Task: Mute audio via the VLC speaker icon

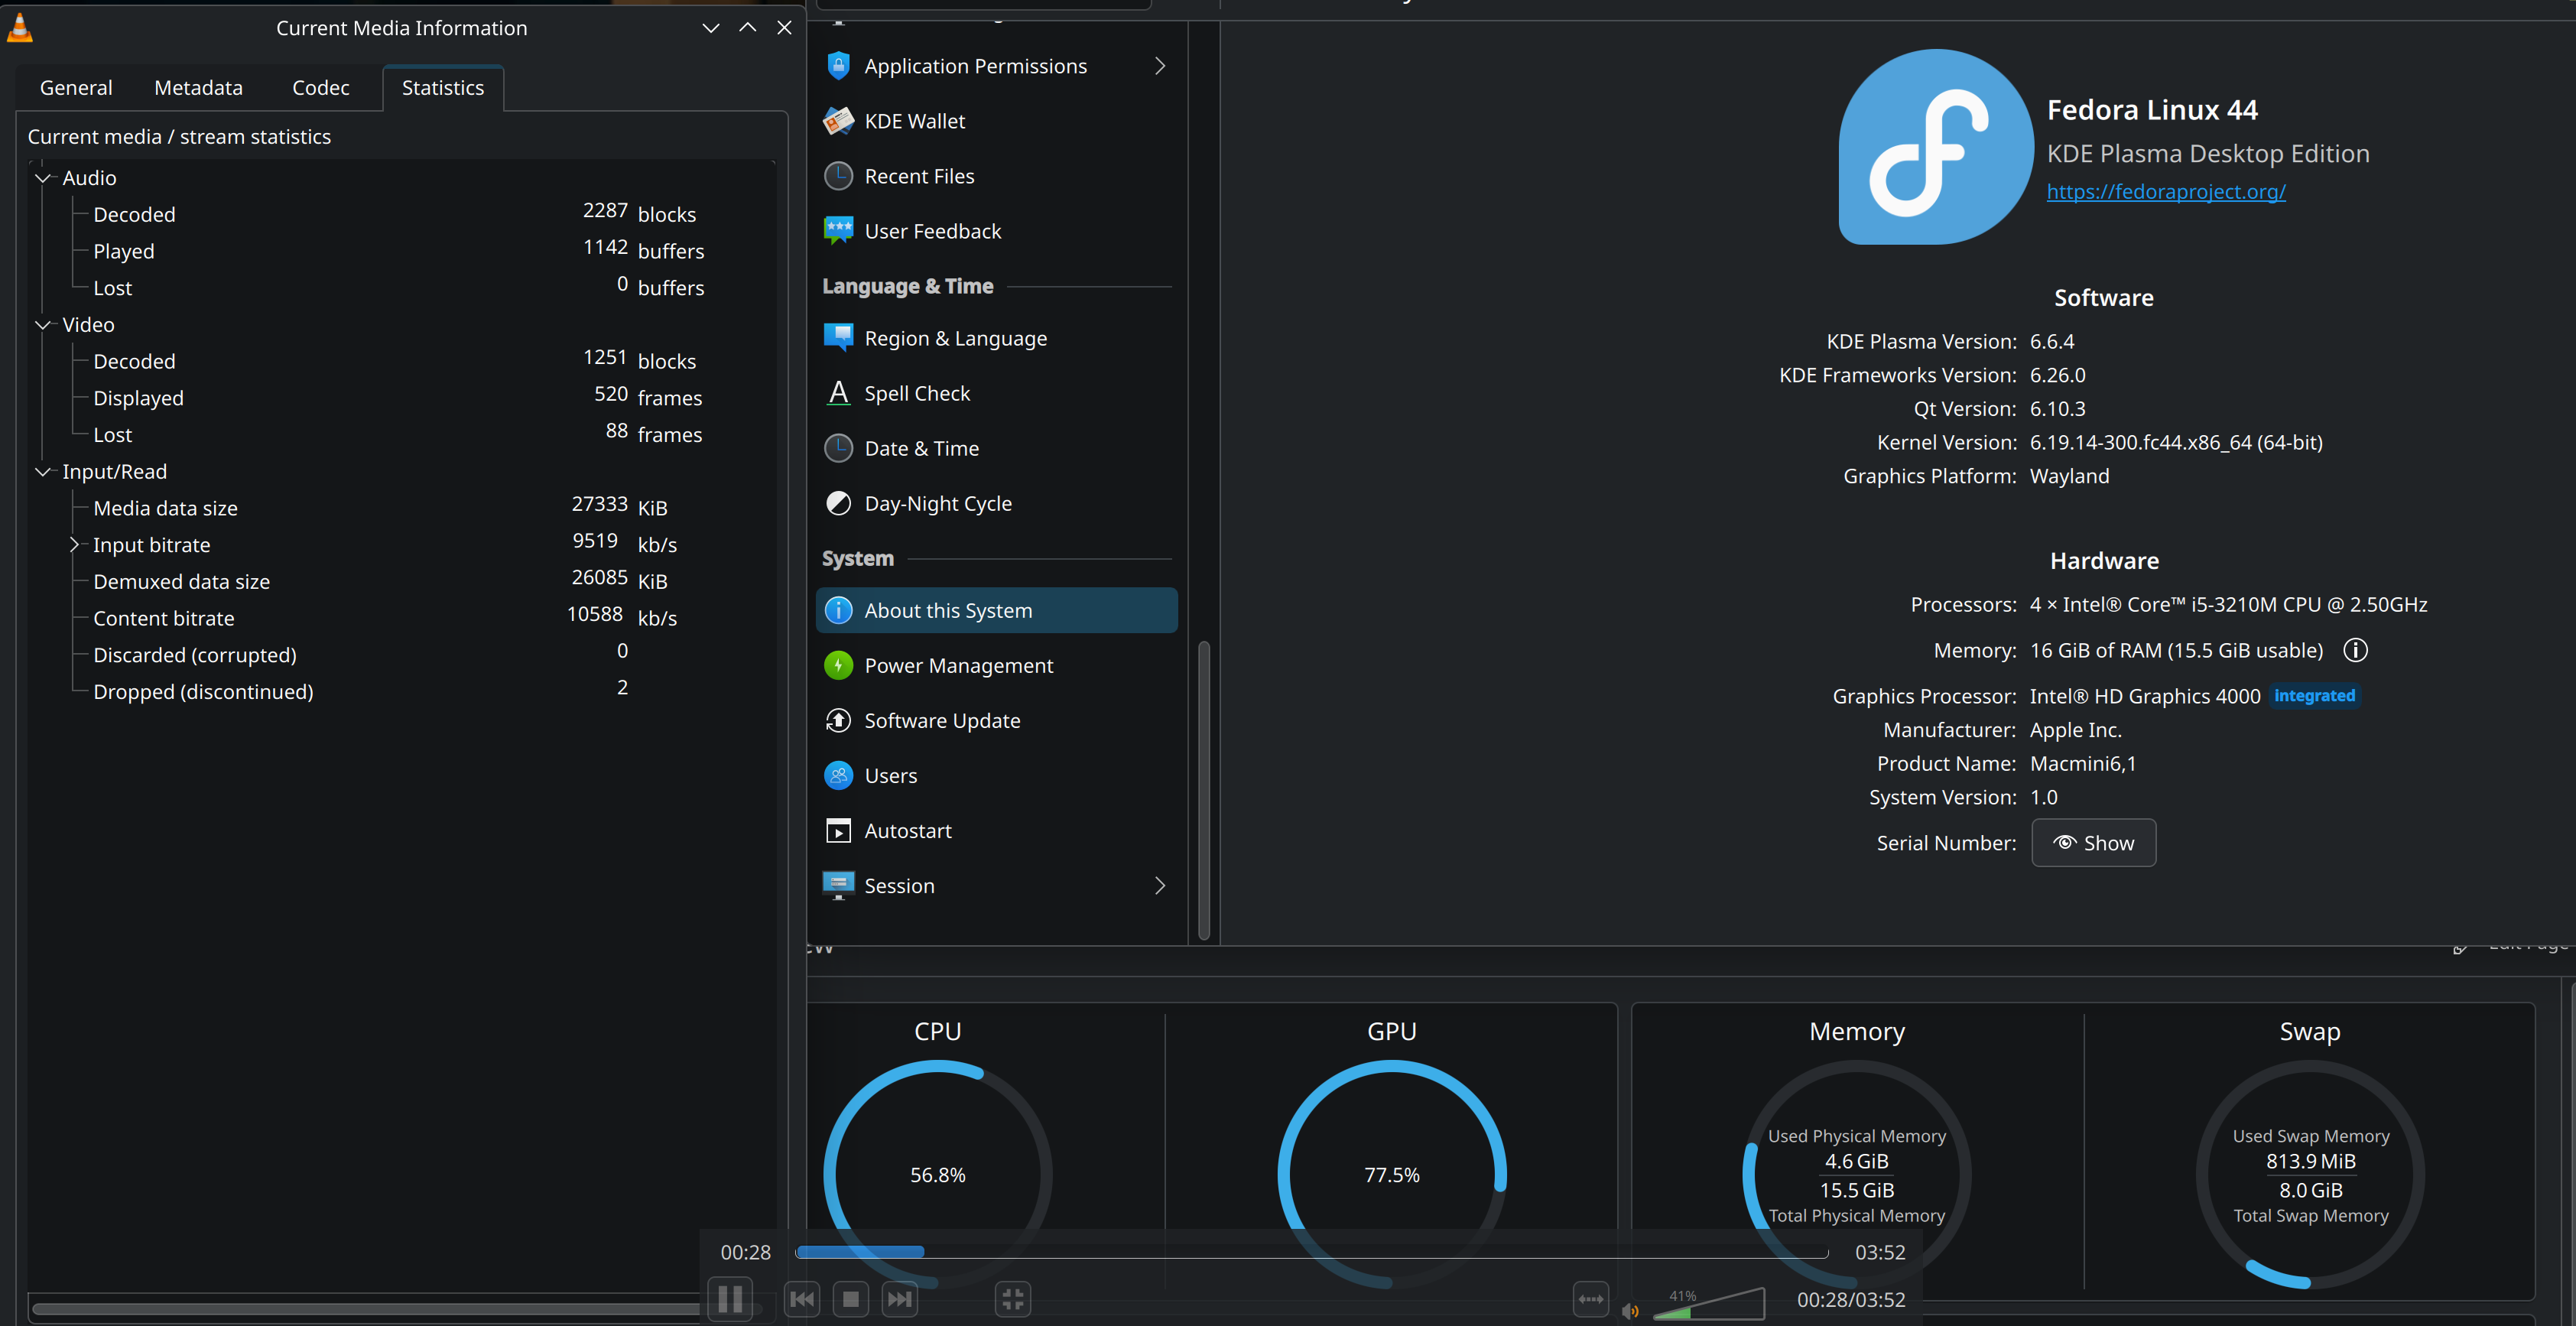Action: point(1630,1311)
